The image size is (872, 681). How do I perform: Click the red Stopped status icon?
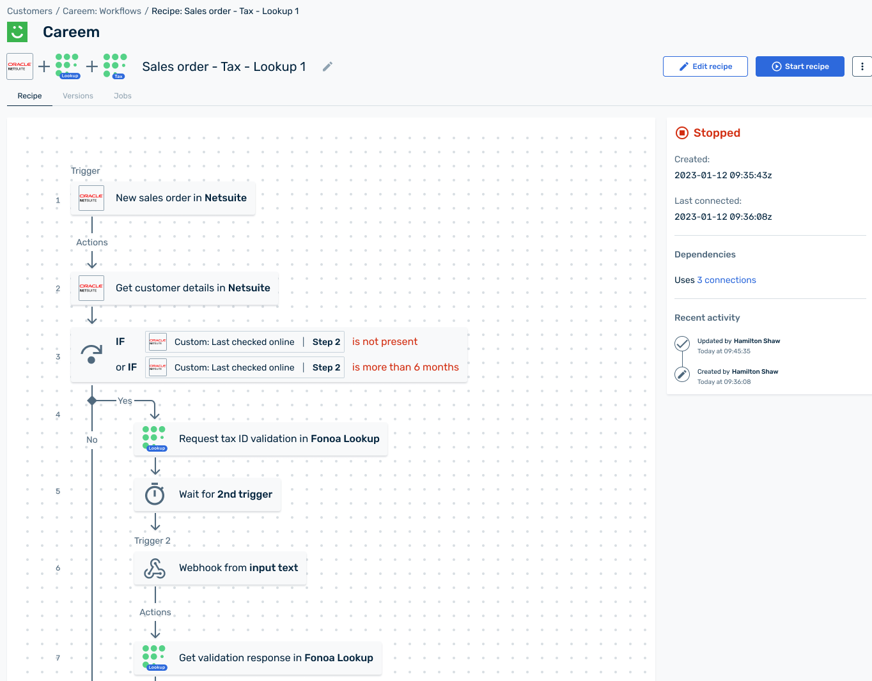click(x=682, y=133)
